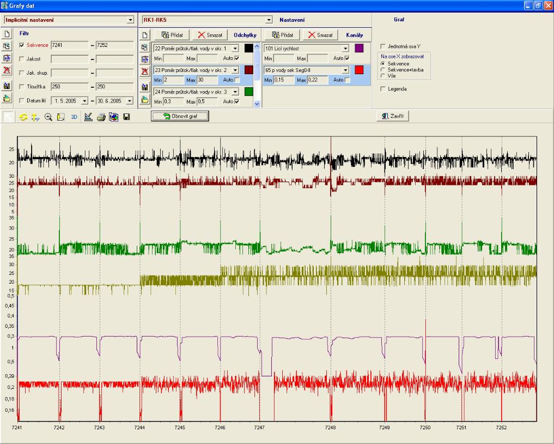Toggle Auto checkbox for 23 Poměr průtok/tlak okr. 2
554x444 pixels.
pos(237,80)
